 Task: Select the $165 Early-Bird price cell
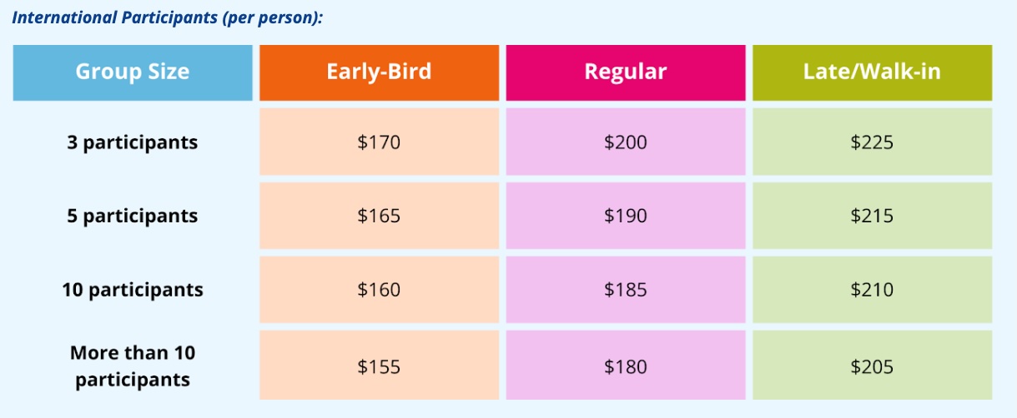pyautogui.click(x=379, y=216)
